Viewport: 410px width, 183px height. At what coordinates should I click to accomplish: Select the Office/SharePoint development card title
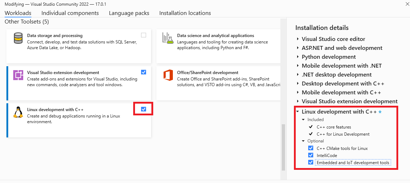207,73
